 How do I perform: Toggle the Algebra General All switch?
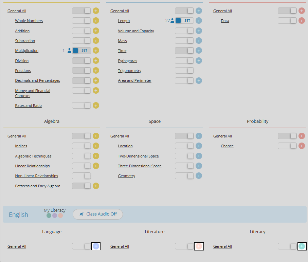[81, 136]
